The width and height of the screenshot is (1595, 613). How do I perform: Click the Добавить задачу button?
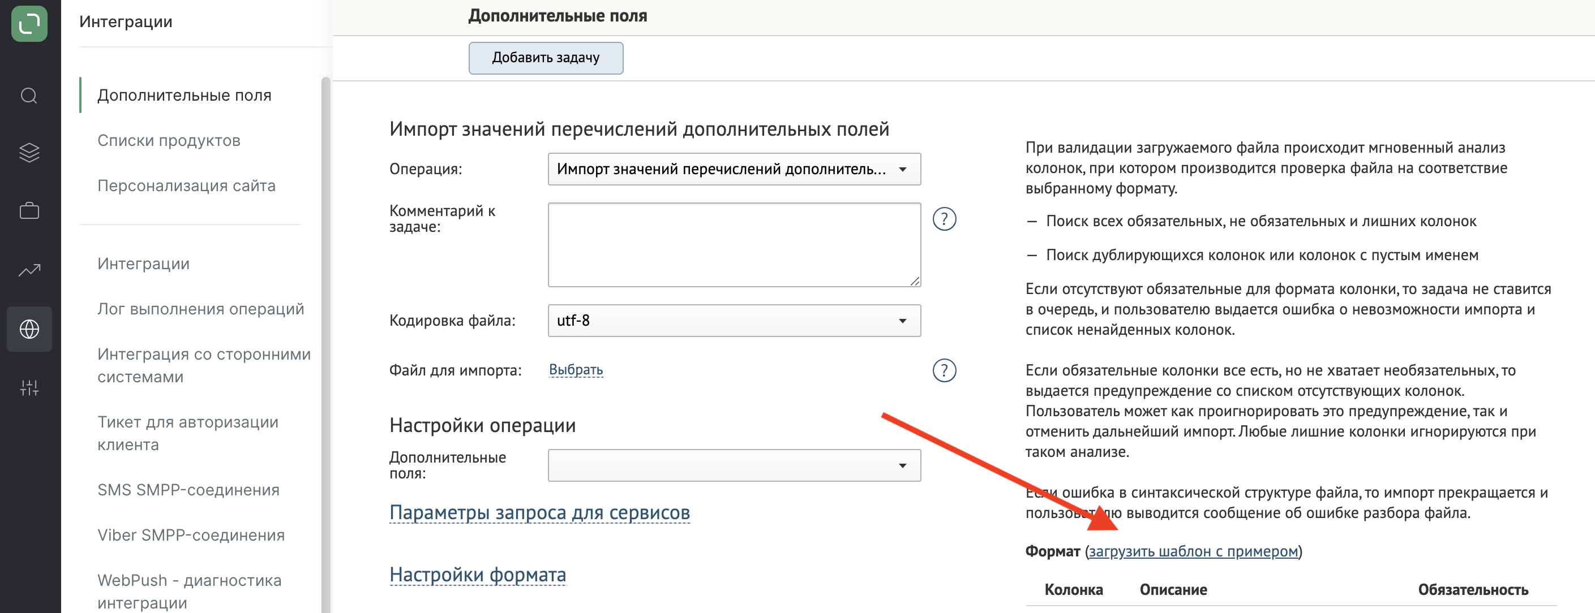[x=546, y=58]
